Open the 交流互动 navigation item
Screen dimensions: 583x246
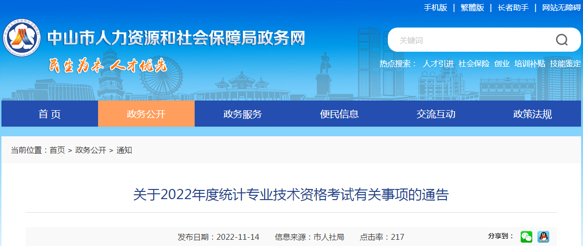pyautogui.click(x=436, y=114)
